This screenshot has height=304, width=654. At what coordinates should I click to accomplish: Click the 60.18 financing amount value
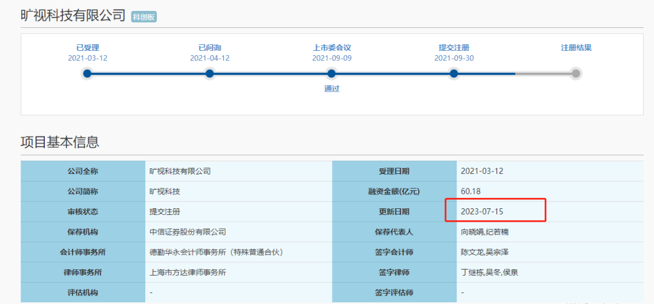click(x=471, y=191)
